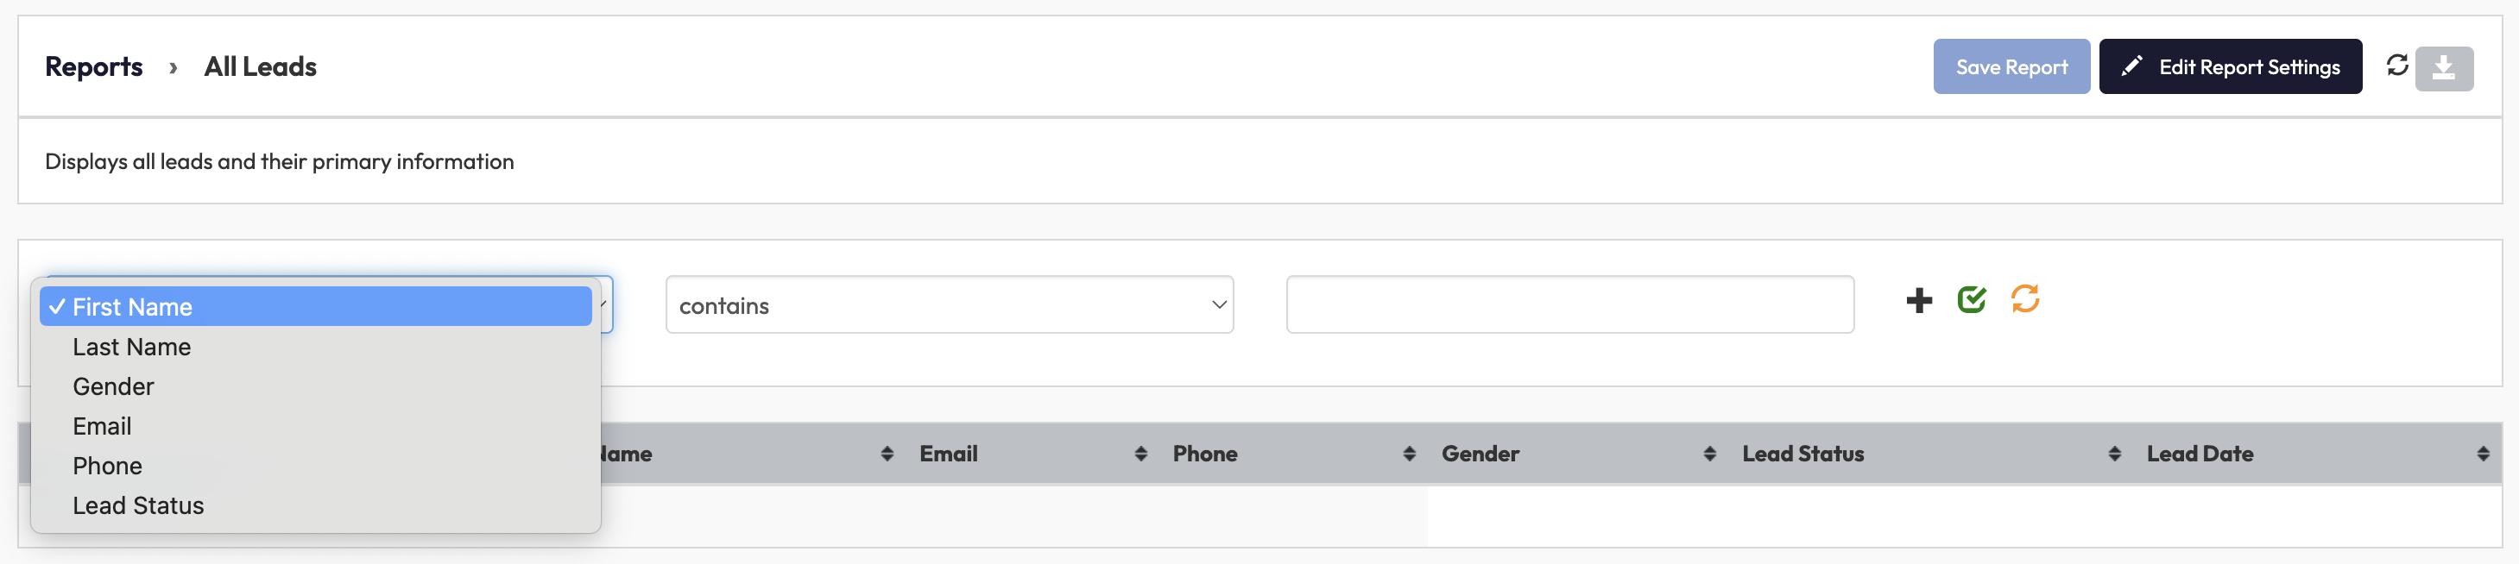Click the gray download report icon button
This screenshot has width=2519, height=564.
pos(2443,68)
